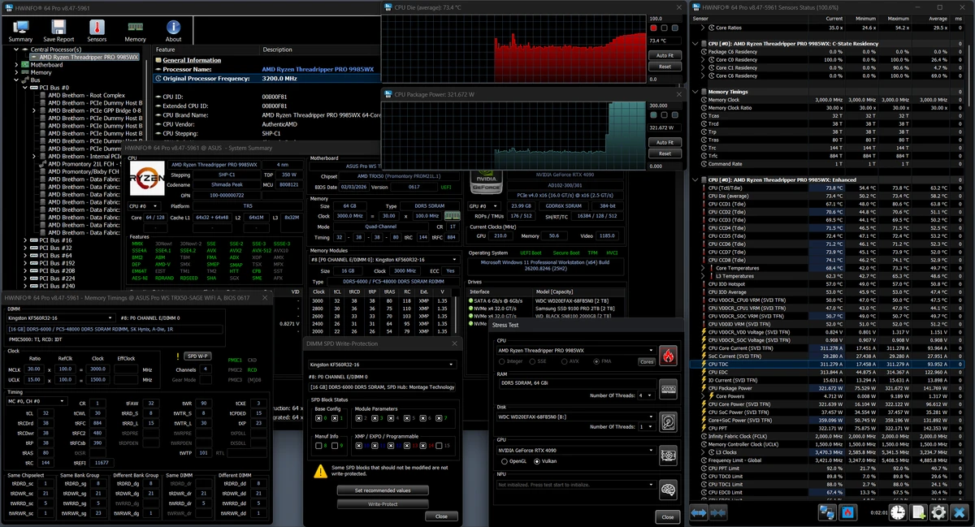Click the expand sensors window arrows icon
975x527 pixels.
pyautogui.click(x=699, y=512)
